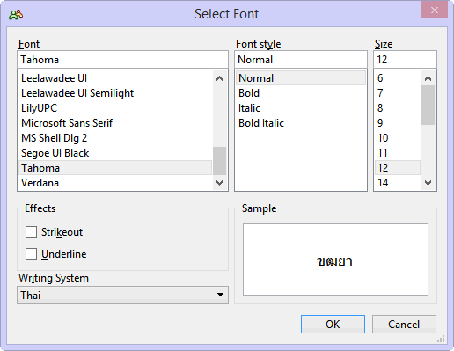Choose Normal in font style list
Image resolution: width=454 pixels, height=351 pixels.
click(x=301, y=78)
